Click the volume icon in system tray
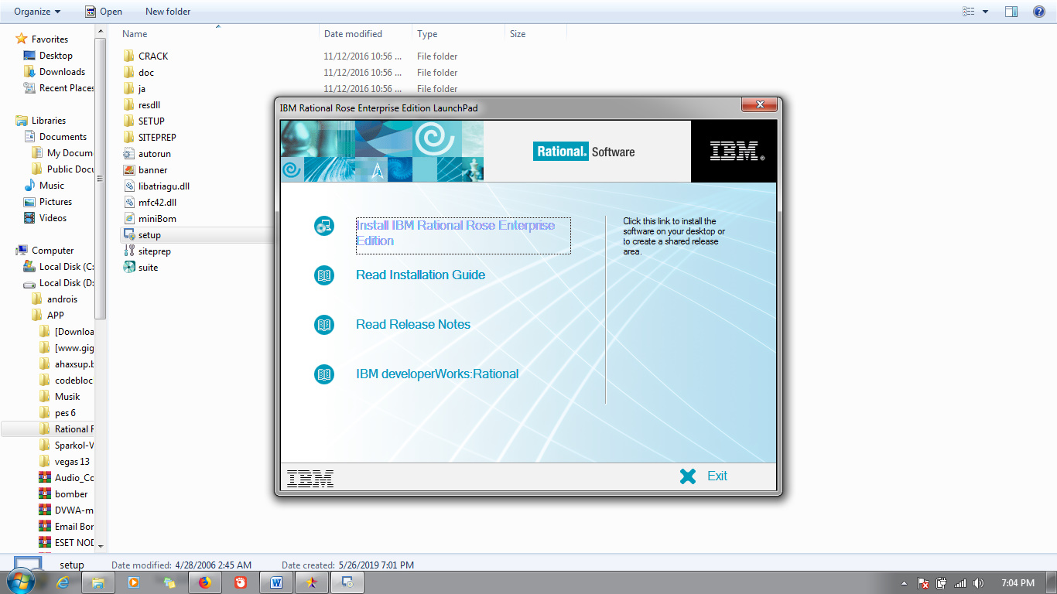Image resolution: width=1057 pixels, height=594 pixels. click(x=979, y=583)
